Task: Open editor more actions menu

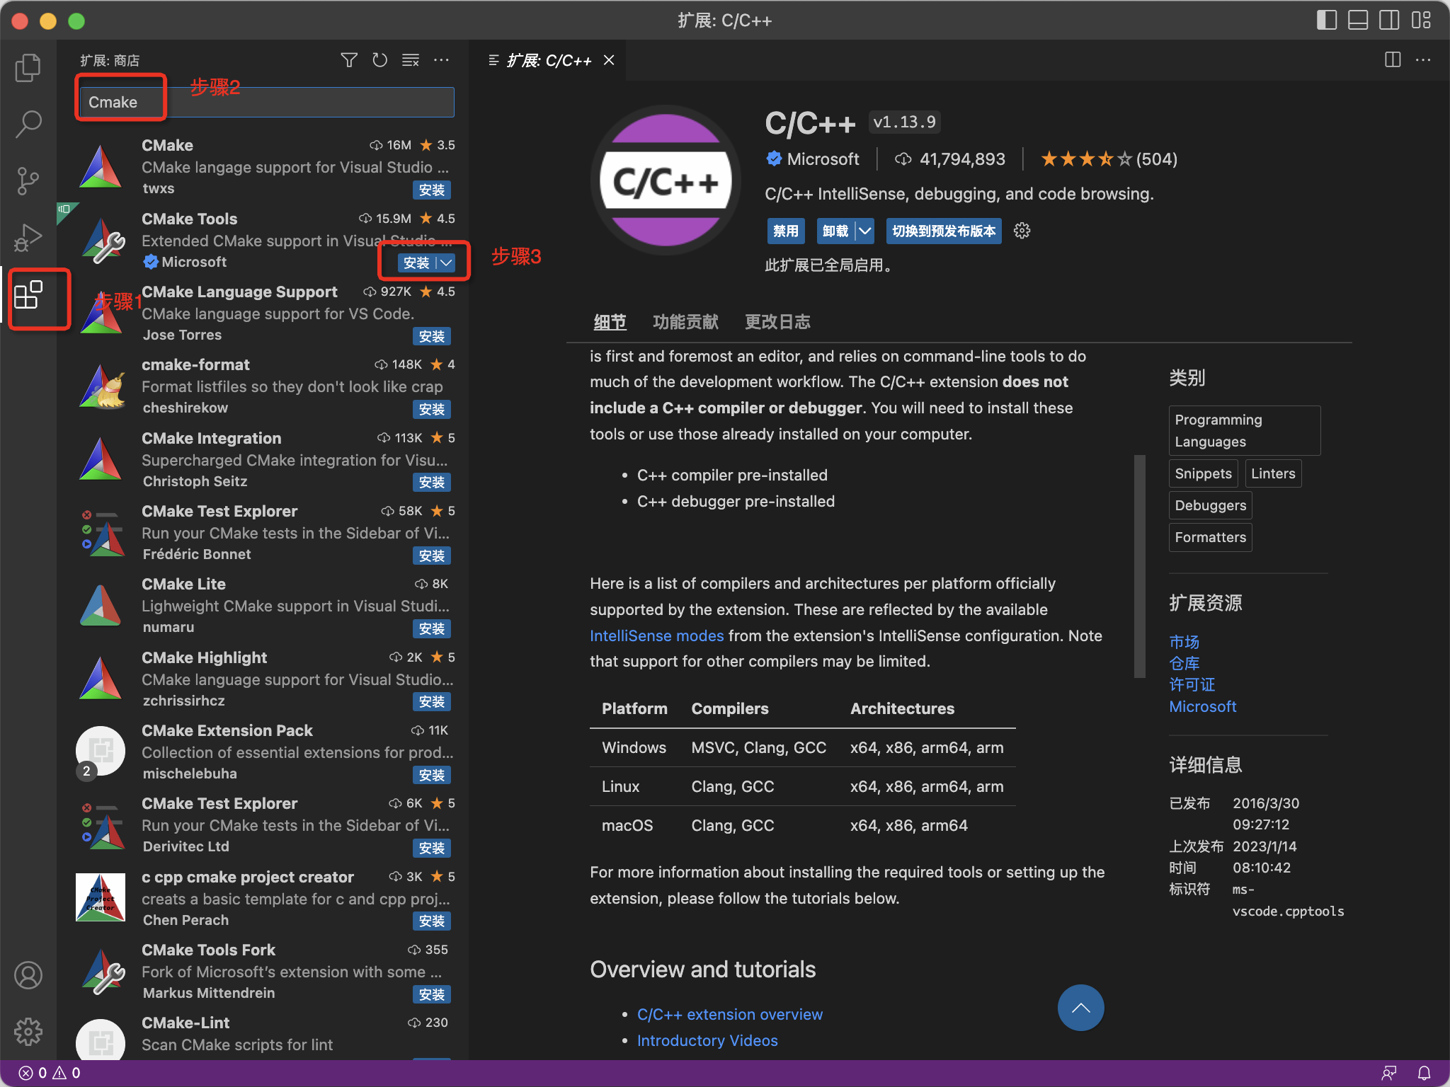Action: 1423,60
